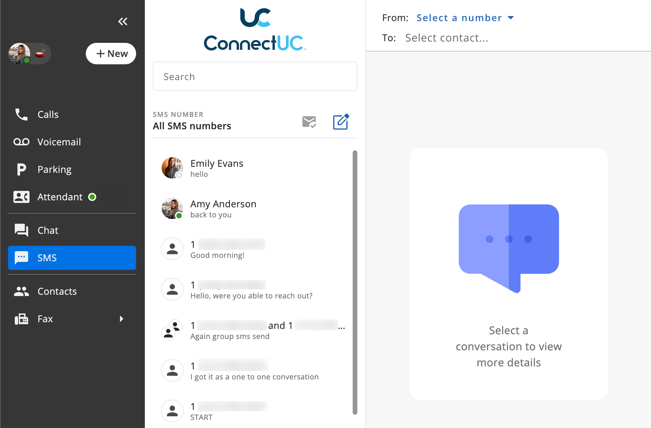Click the Select contact To field
This screenshot has height=428, width=651.
(447, 38)
